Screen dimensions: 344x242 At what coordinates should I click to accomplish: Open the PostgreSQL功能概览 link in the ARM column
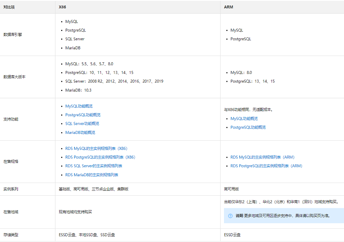coord(248,127)
